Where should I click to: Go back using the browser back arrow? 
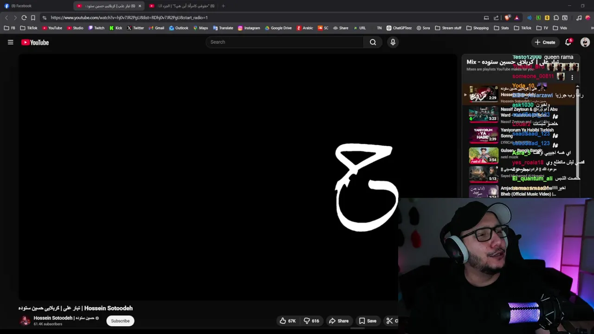pos(6,18)
